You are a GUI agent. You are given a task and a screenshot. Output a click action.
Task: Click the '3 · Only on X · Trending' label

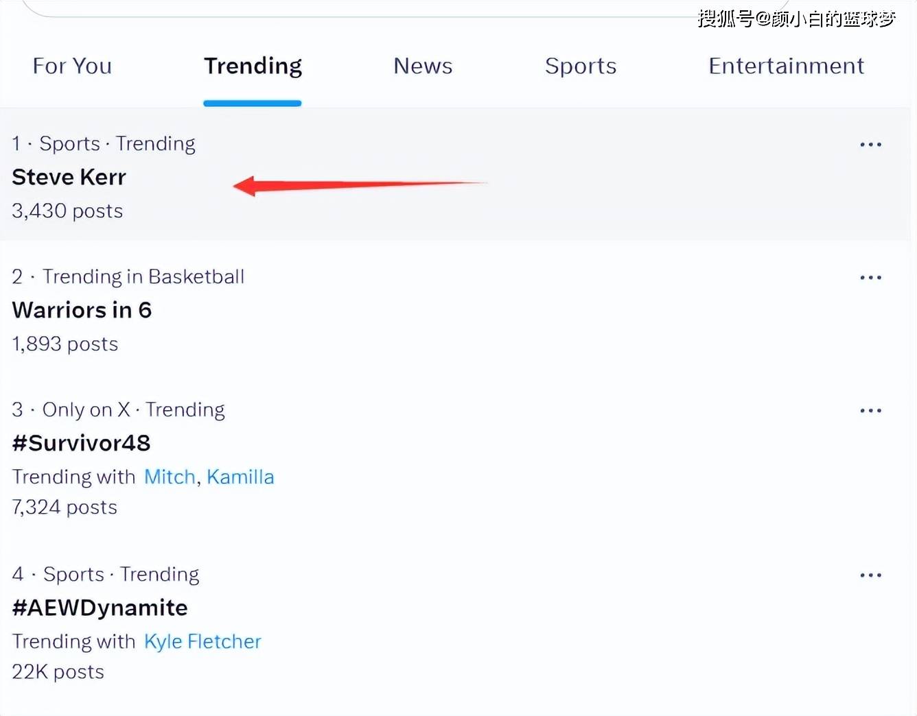[118, 409]
